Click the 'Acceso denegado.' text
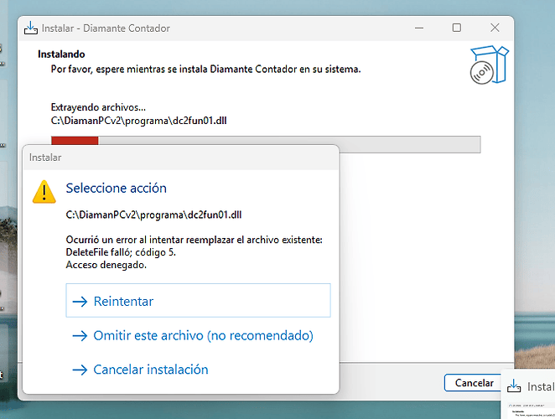555x419 pixels. pyautogui.click(x=106, y=265)
